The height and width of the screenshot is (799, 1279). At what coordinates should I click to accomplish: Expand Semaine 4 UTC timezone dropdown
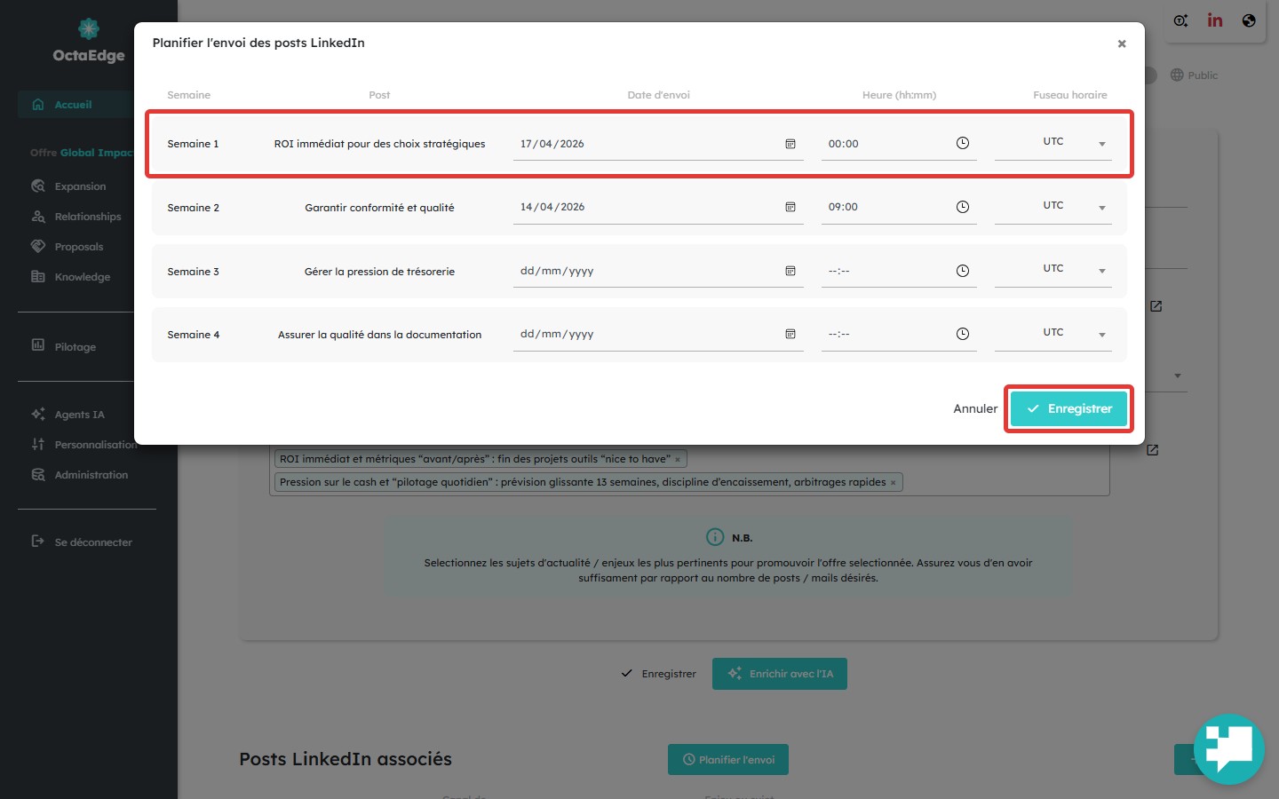[x=1053, y=333]
